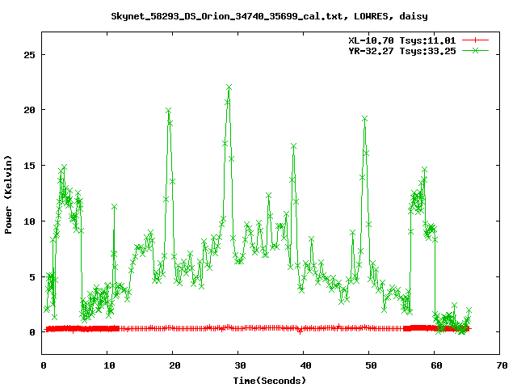Click the x-axis tick label 60
Image resolution: width=517 pixels, height=388 pixels.
point(436,365)
